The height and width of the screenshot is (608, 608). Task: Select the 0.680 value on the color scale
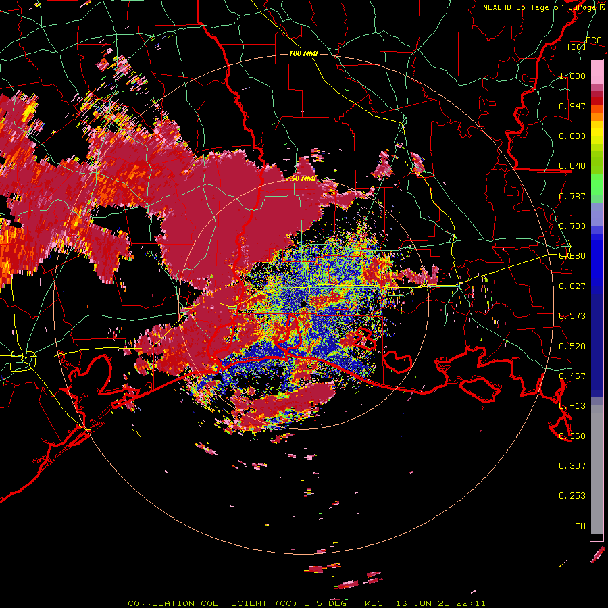click(572, 256)
